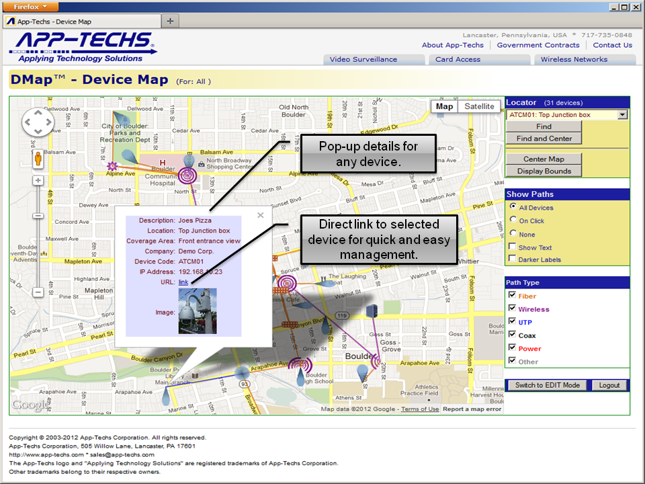
Task: Click the map zoom slider handle
Action: (38, 216)
